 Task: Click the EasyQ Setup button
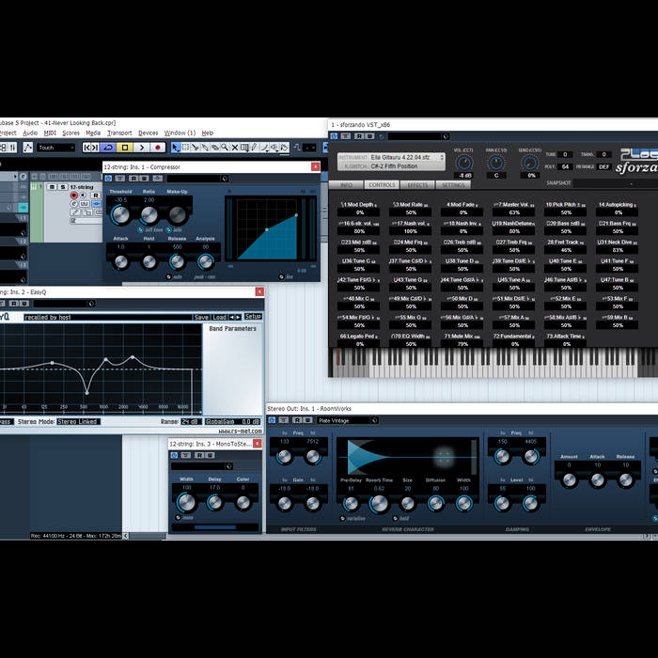click(x=252, y=317)
